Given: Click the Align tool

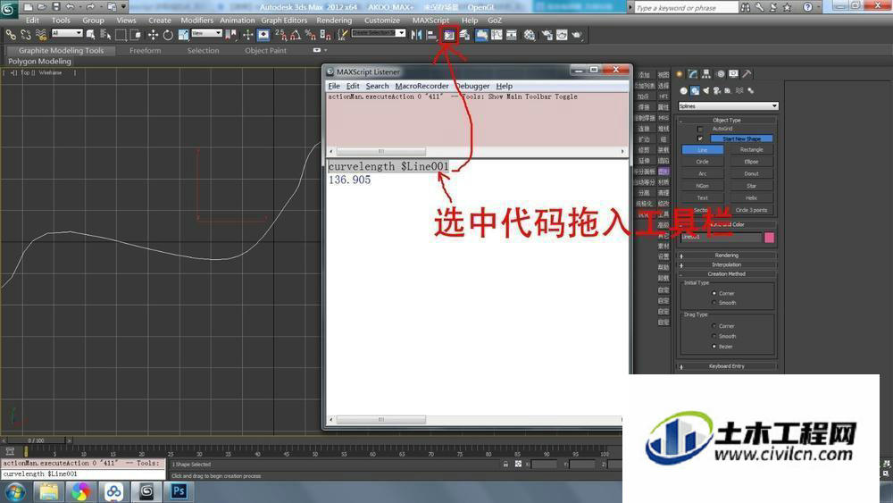Looking at the screenshot, I should (431, 36).
